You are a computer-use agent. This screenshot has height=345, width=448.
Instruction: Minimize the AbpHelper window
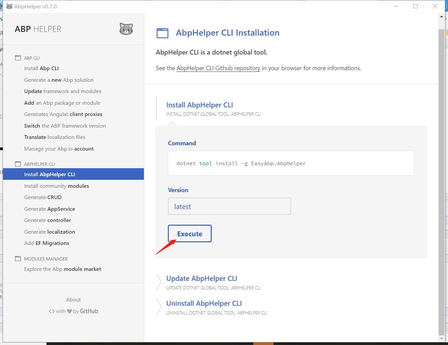coord(396,6)
